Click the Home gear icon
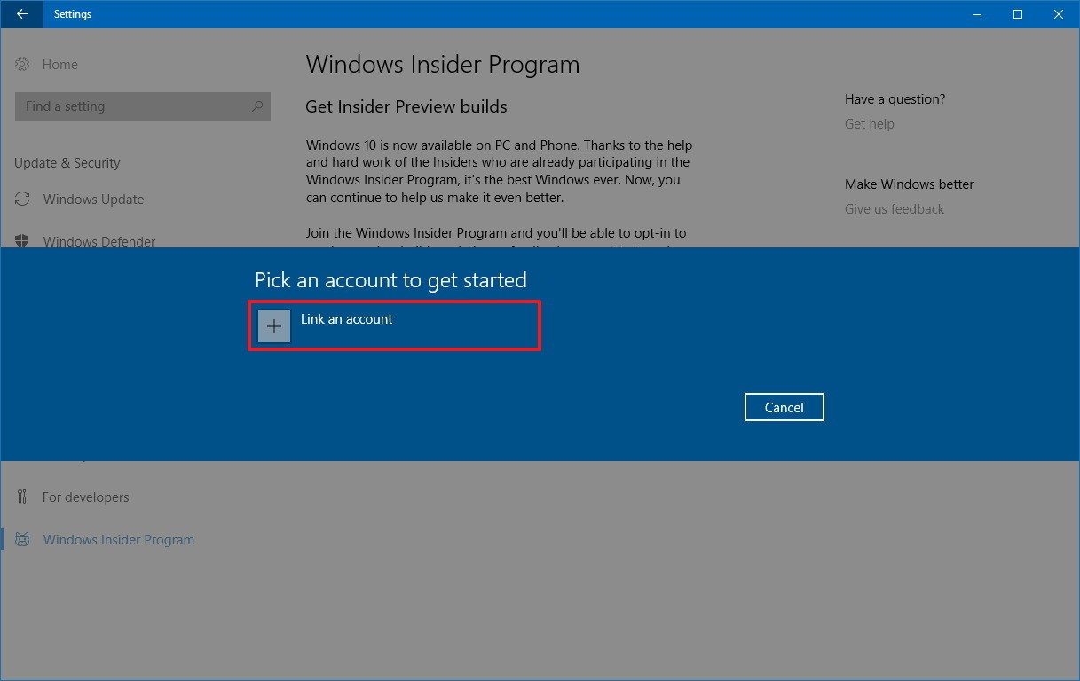Image resolution: width=1080 pixels, height=681 pixels. point(23,65)
